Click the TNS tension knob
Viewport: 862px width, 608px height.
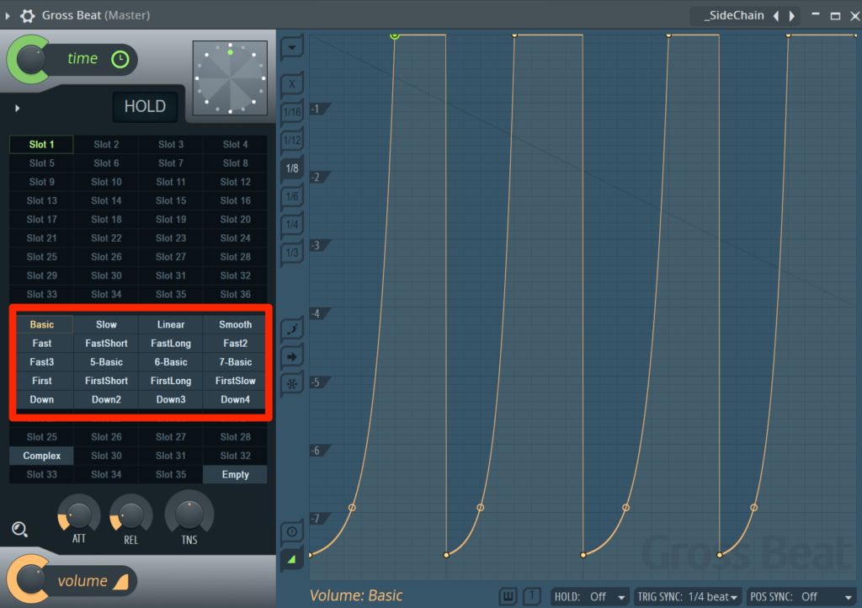189,514
